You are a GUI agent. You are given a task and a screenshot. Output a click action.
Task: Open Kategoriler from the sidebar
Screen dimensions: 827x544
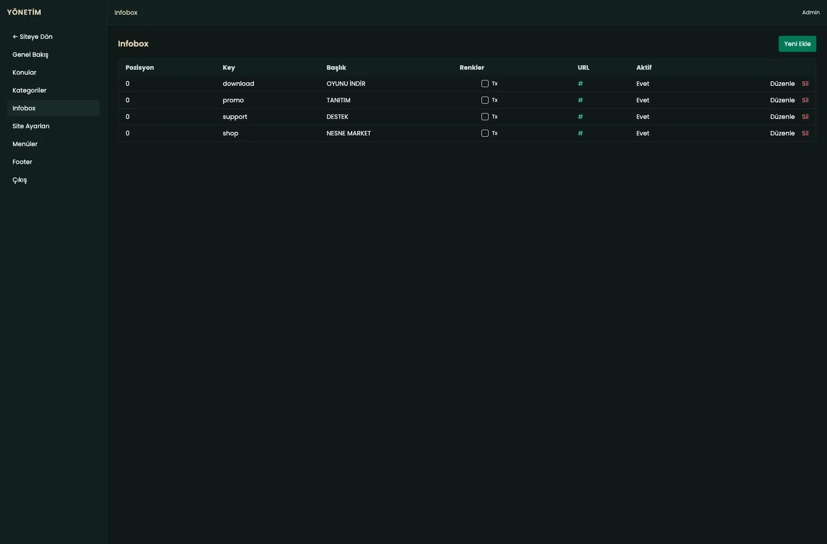click(30, 90)
